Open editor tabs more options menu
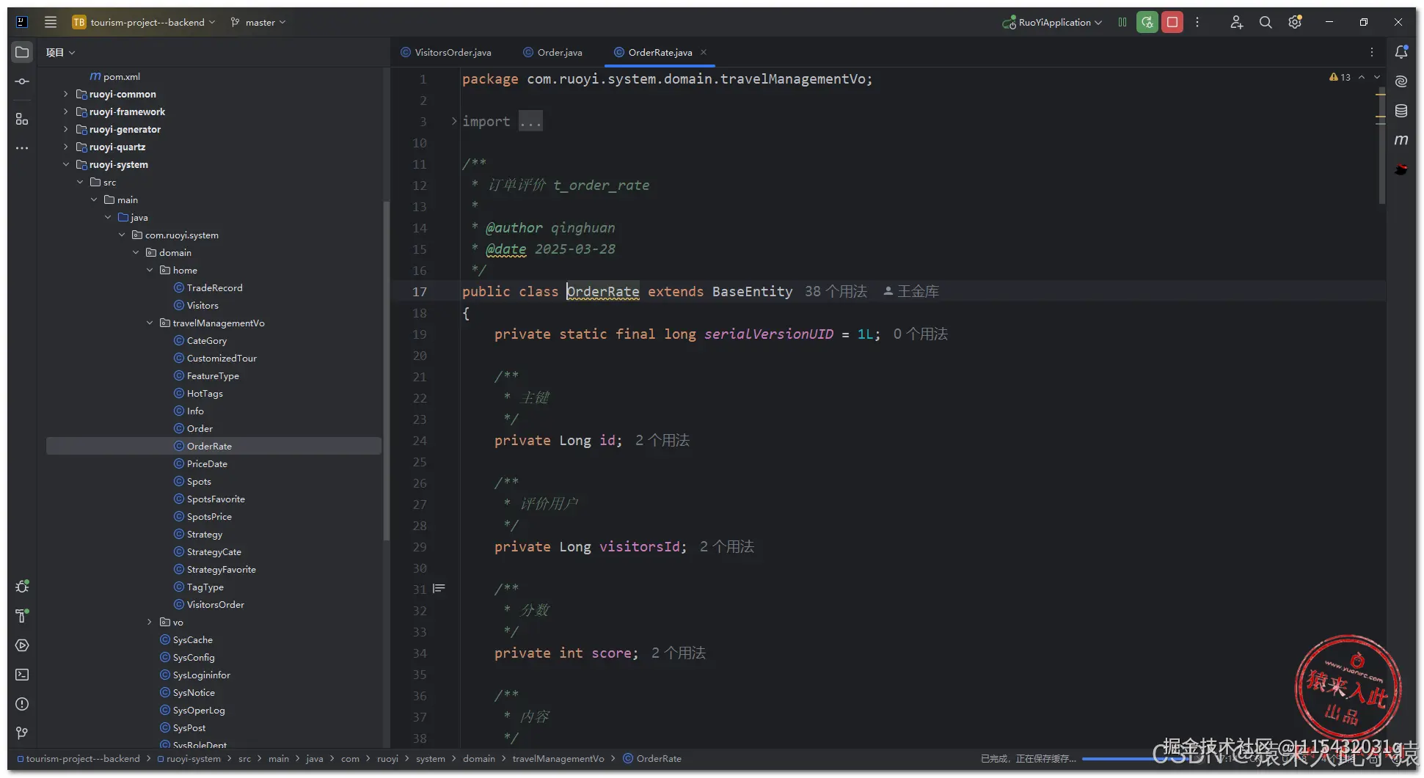1424x778 pixels. point(1372,52)
